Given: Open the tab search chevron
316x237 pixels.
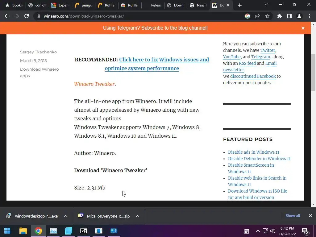Looking at the screenshot, I should tap(266, 4).
